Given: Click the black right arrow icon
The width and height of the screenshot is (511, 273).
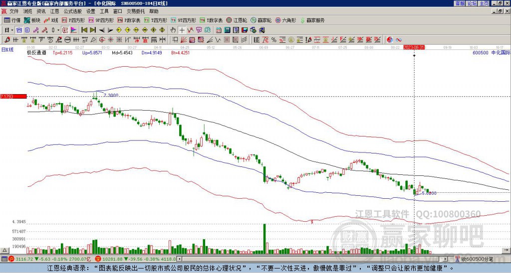Looking at the screenshot, I should click(110, 30).
